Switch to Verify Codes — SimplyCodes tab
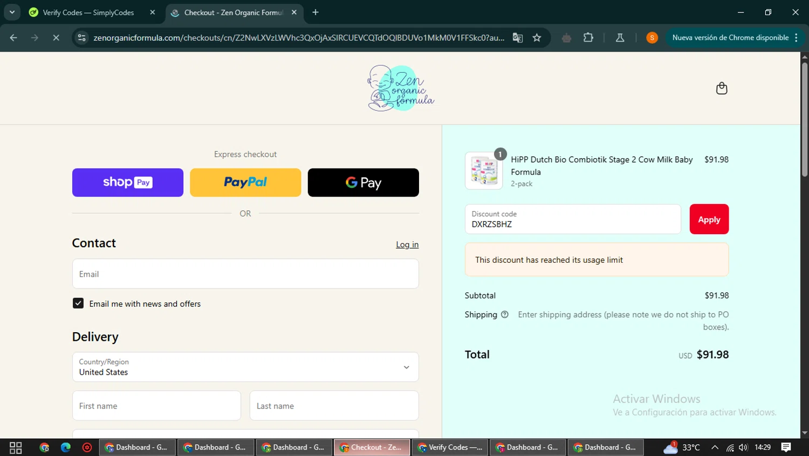Image resolution: width=809 pixels, height=456 pixels. [x=88, y=12]
